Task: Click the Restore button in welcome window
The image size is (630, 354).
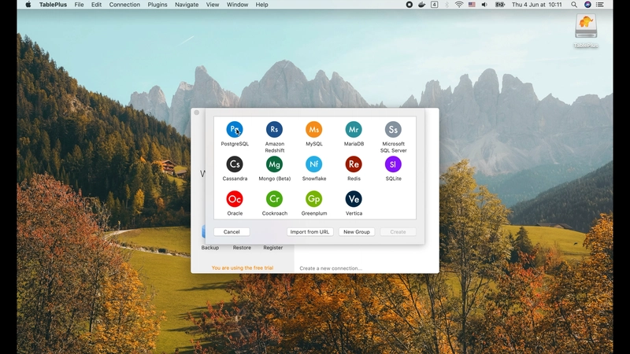Action: [x=242, y=248]
